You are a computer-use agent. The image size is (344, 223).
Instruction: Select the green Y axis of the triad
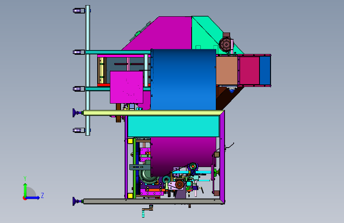pyautogui.click(x=25, y=190)
